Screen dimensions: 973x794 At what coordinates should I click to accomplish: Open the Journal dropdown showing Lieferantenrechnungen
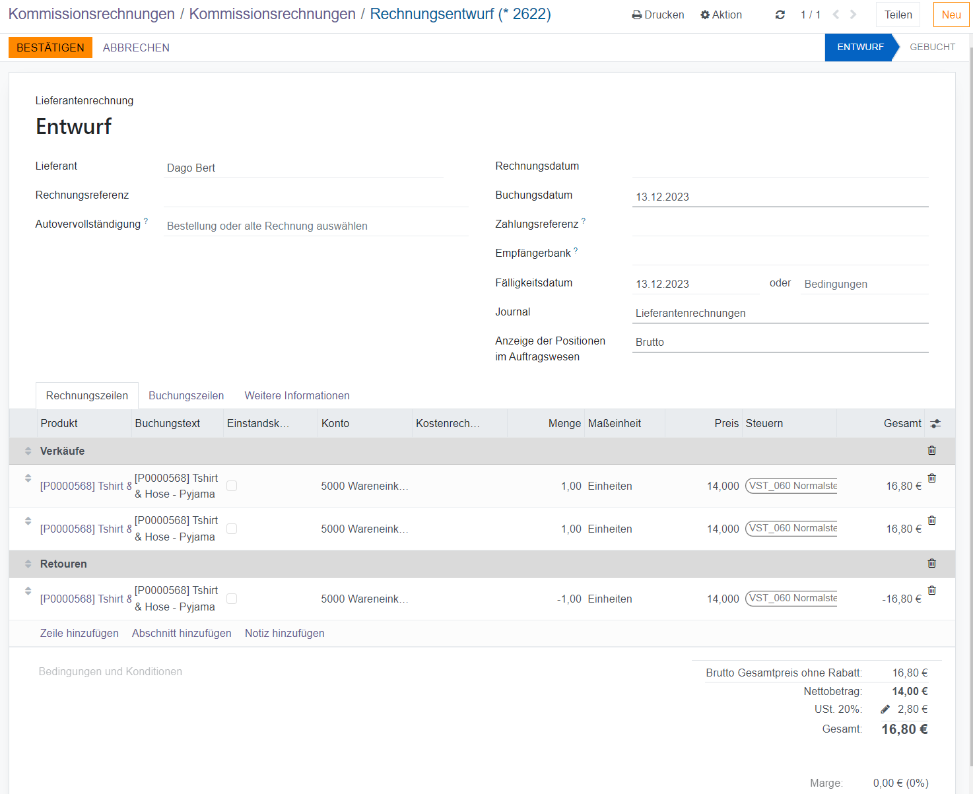pos(780,313)
